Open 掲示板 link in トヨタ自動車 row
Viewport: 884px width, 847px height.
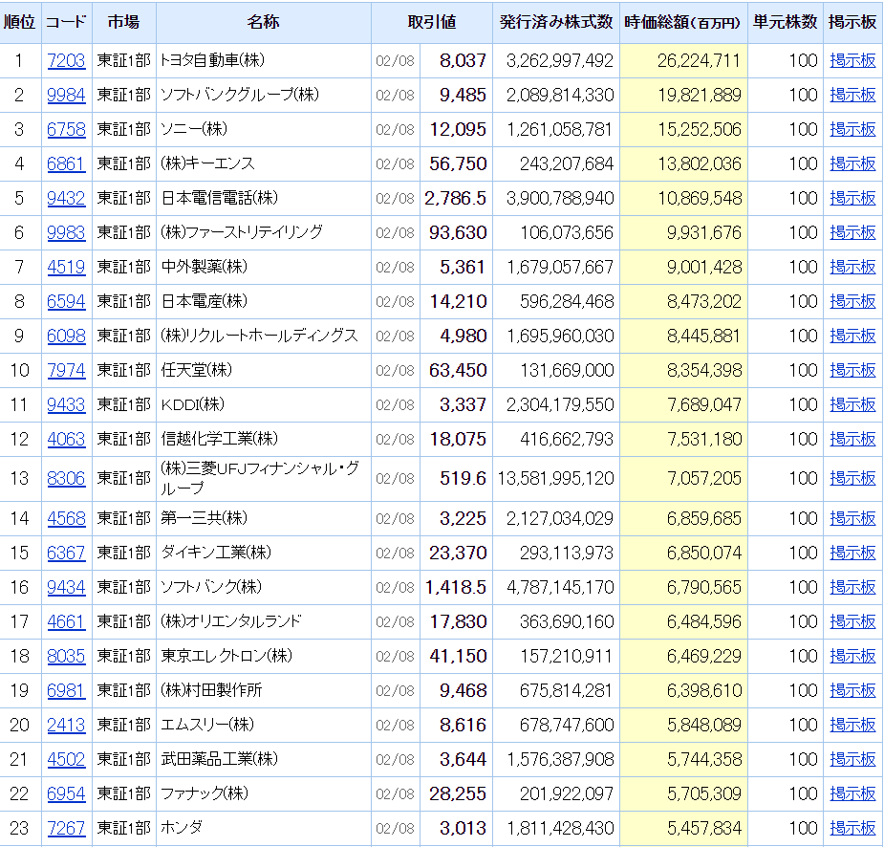(x=852, y=60)
